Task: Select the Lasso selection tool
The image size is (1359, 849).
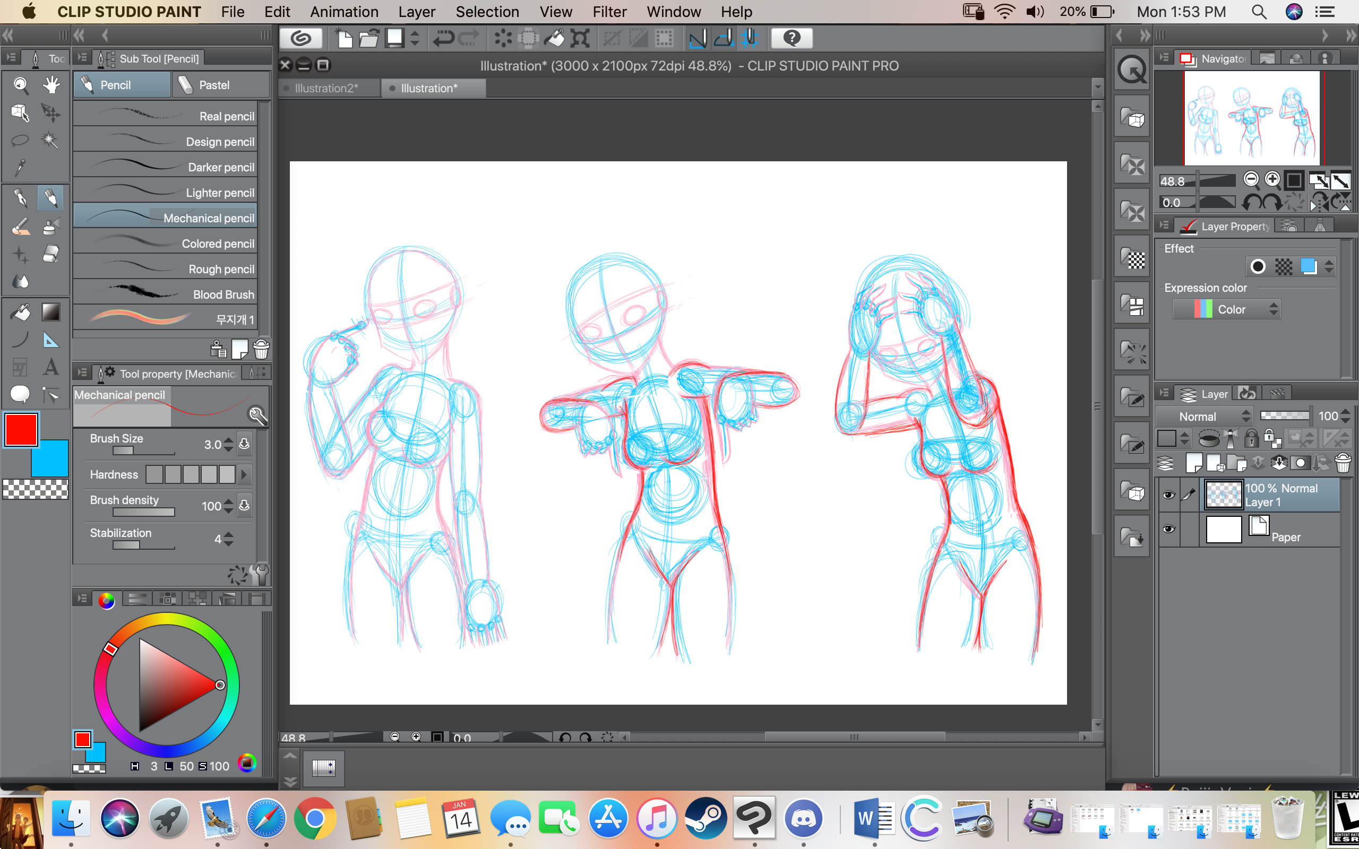Action: 20,140
